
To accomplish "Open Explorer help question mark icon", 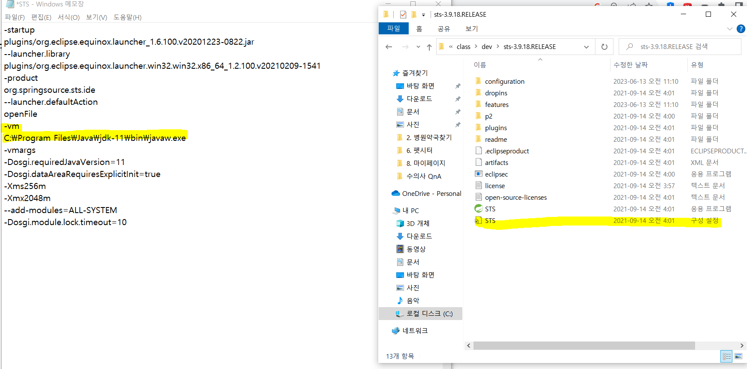I will [741, 29].
